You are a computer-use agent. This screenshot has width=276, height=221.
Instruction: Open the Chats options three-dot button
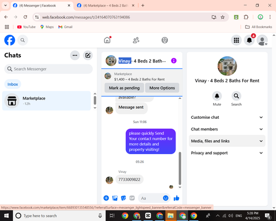[x=75, y=55]
